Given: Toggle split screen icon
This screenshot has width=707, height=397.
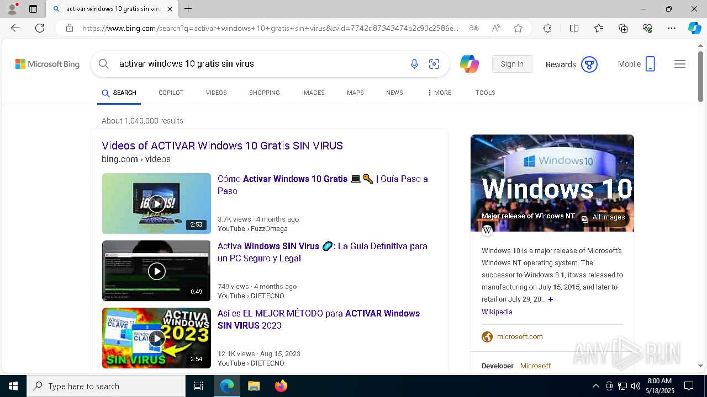Looking at the screenshot, I should pos(574,28).
